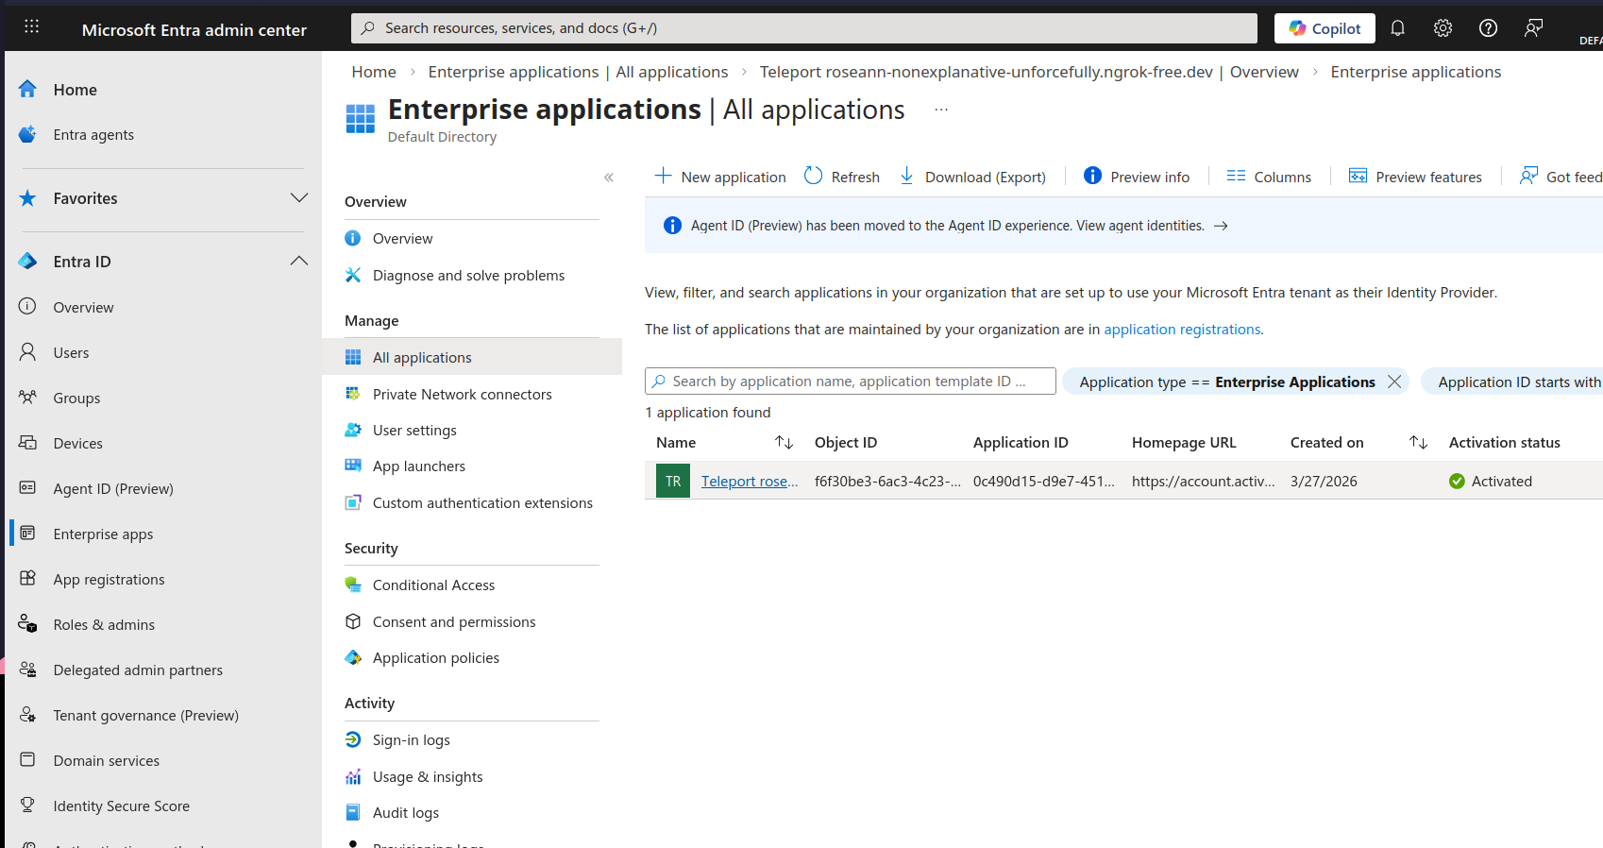Screen dimensions: 1603x848
Task: Click New application in the toolbar
Action: (x=720, y=177)
